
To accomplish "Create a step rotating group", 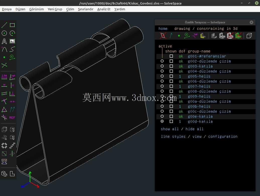I will click(x=4, y=146).
